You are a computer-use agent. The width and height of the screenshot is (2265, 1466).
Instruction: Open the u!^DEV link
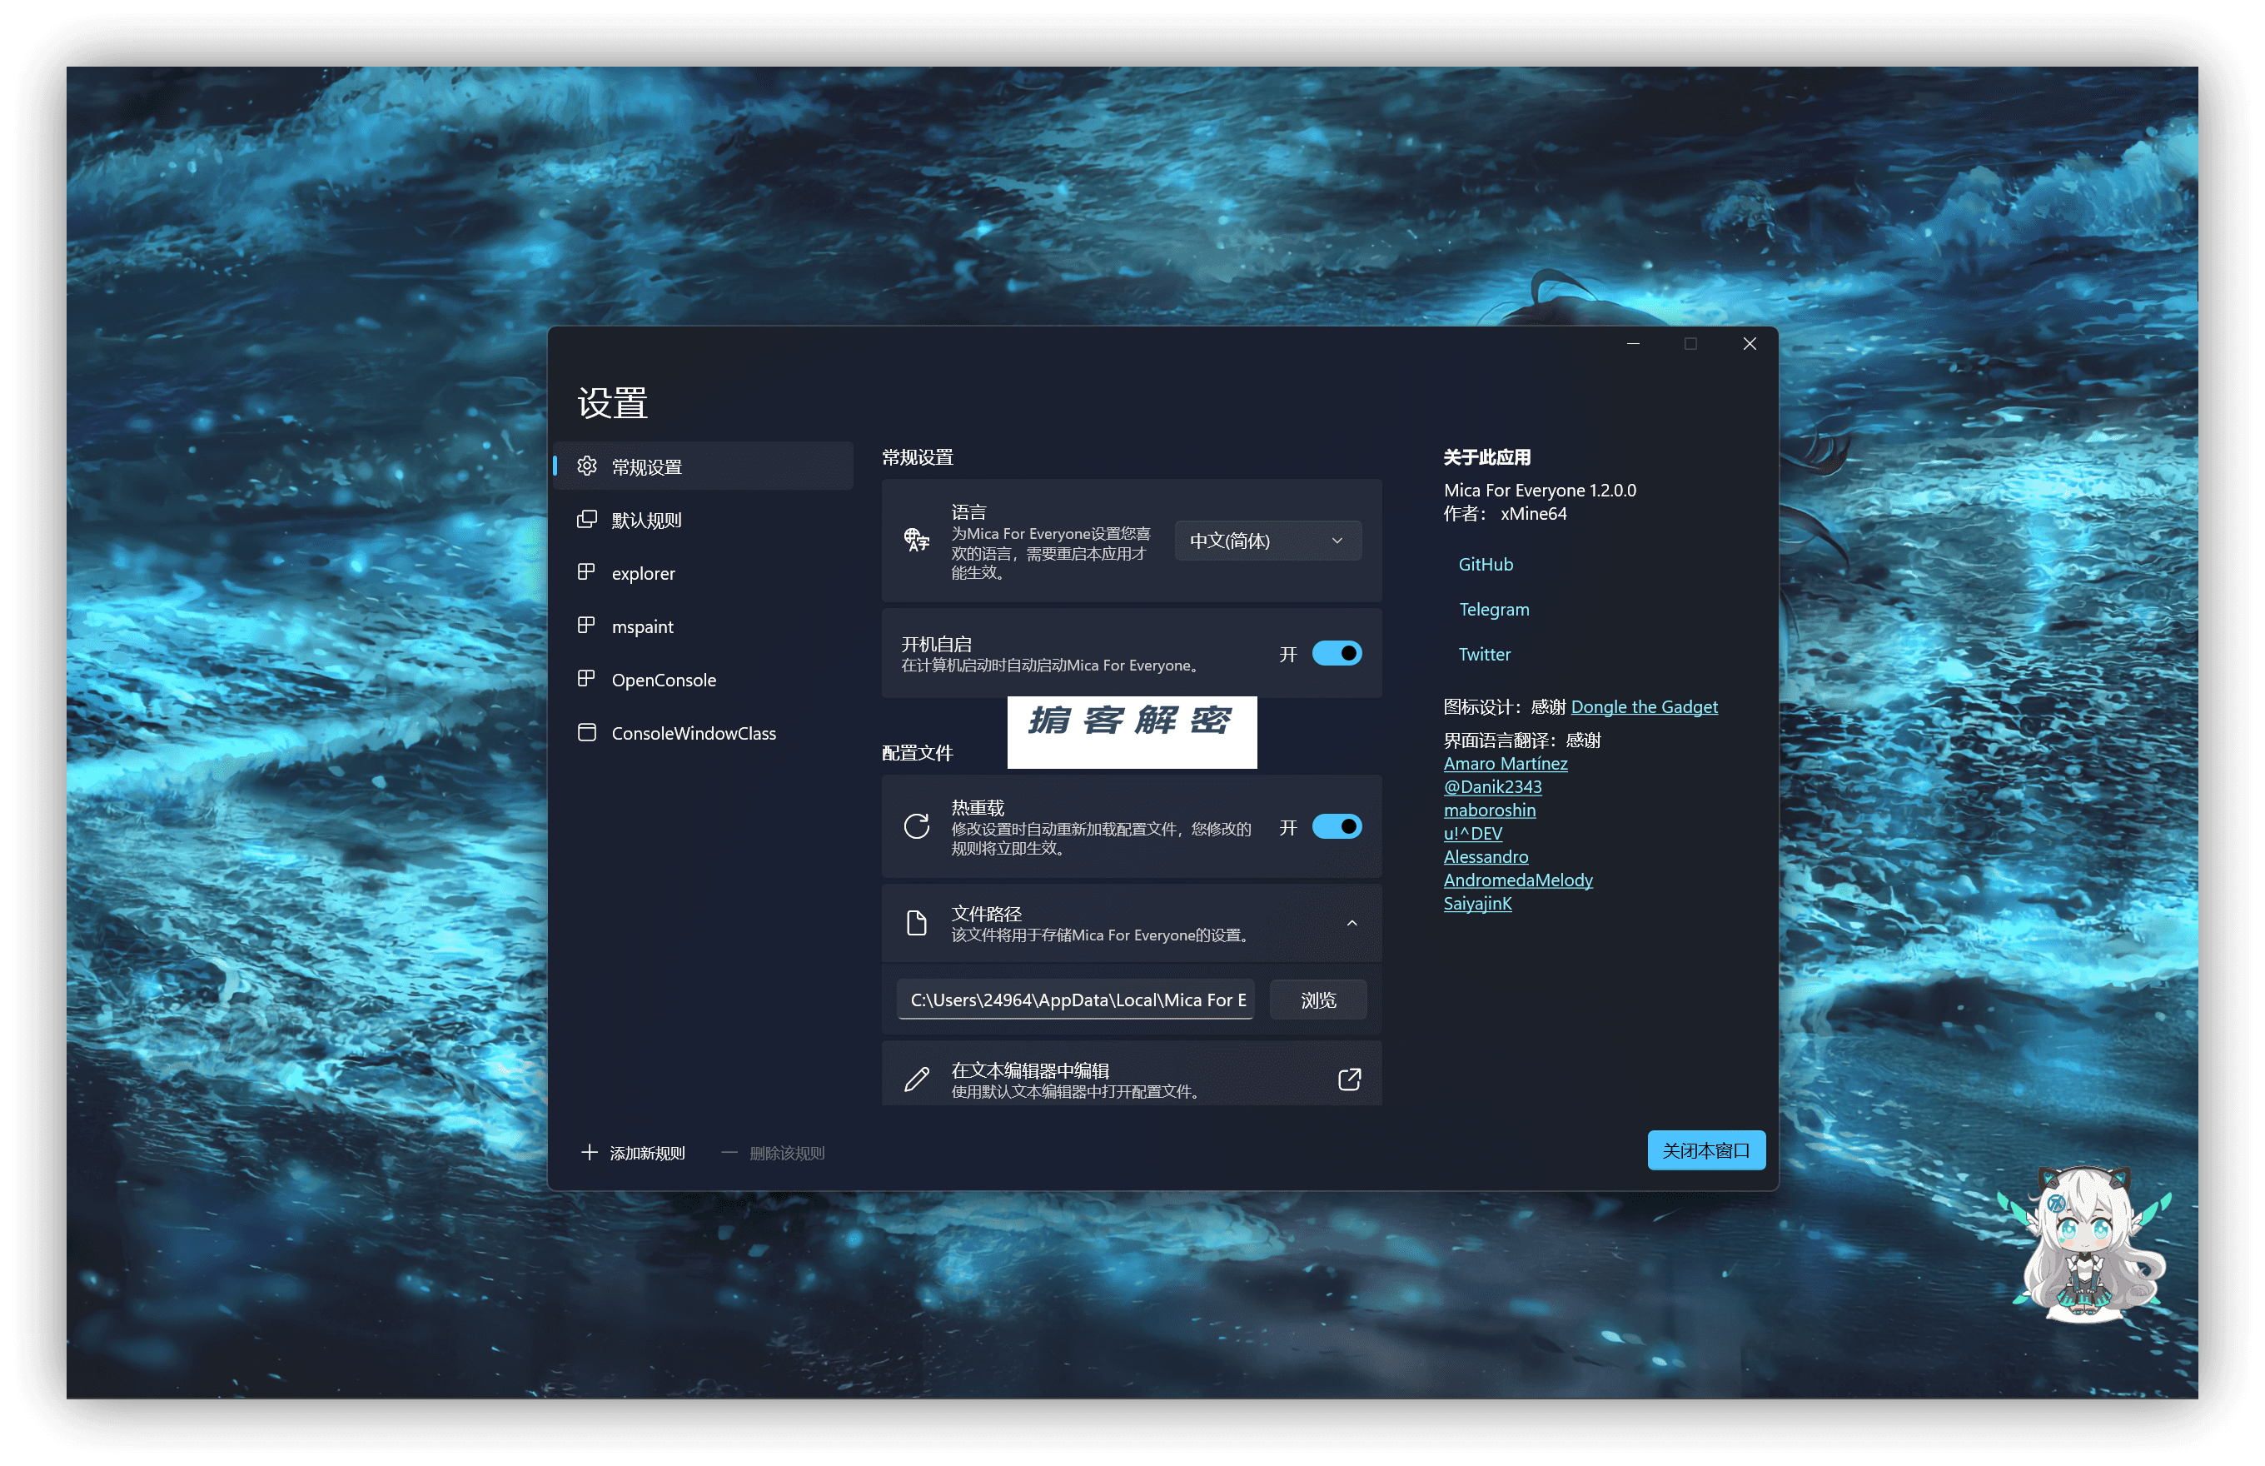click(1472, 832)
